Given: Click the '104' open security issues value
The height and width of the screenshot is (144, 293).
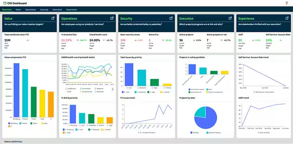Looking at the screenshot, I should pos(123,40).
